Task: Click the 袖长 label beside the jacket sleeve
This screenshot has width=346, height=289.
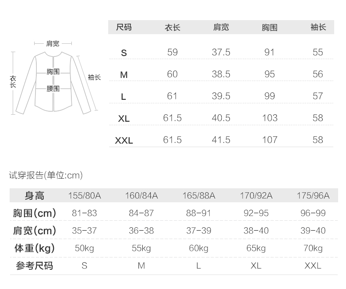Action: [94, 78]
